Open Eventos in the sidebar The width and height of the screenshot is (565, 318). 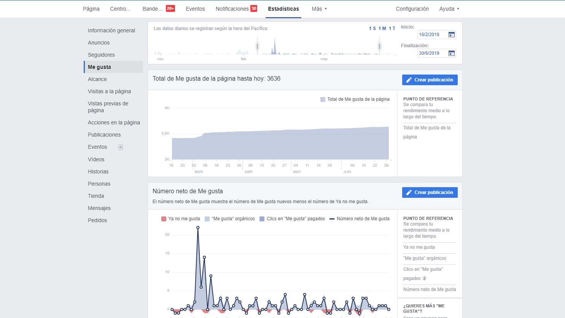[97, 147]
